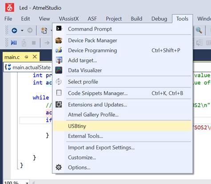
Task: Click the Extensions and Updates icon
Action: pos(59,105)
